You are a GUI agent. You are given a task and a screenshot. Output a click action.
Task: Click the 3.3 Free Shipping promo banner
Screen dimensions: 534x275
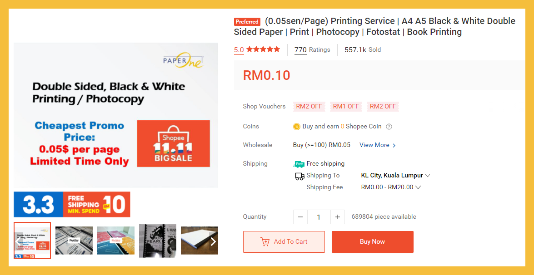click(x=72, y=205)
